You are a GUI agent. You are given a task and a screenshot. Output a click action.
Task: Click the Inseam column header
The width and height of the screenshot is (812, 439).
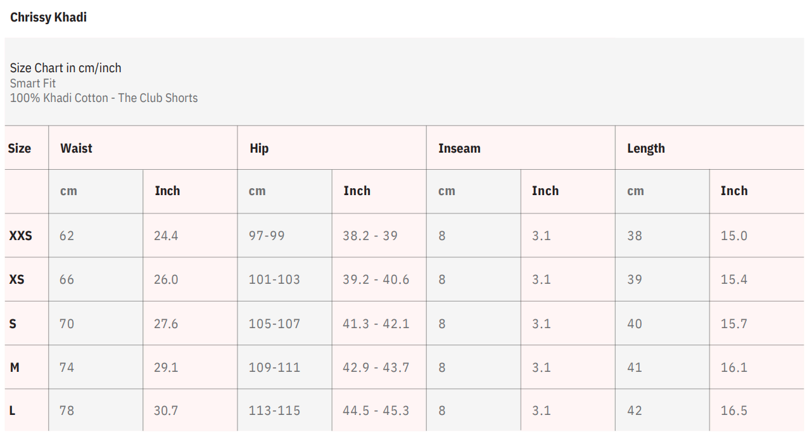pyautogui.click(x=459, y=148)
